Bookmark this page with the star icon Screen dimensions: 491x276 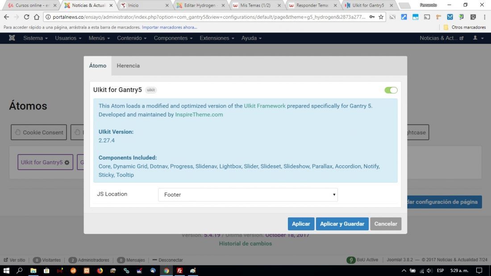[381, 17]
